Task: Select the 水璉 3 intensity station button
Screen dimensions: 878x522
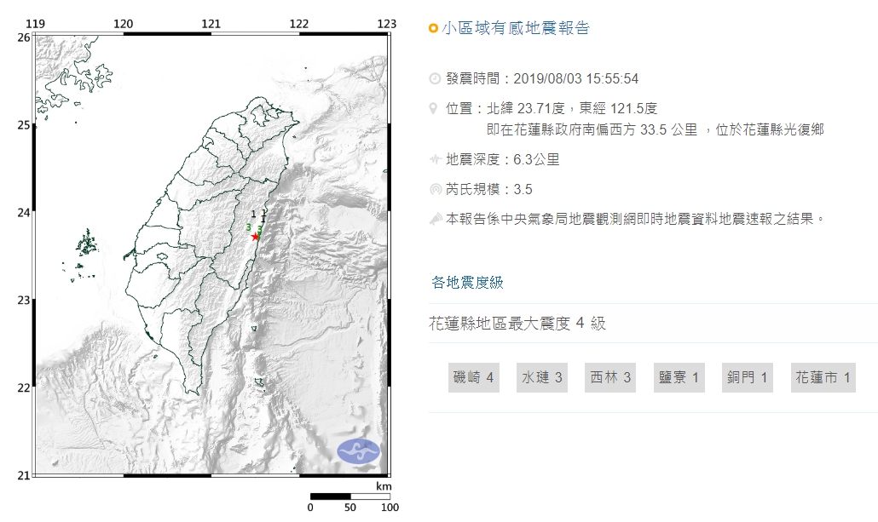Action: click(541, 377)
